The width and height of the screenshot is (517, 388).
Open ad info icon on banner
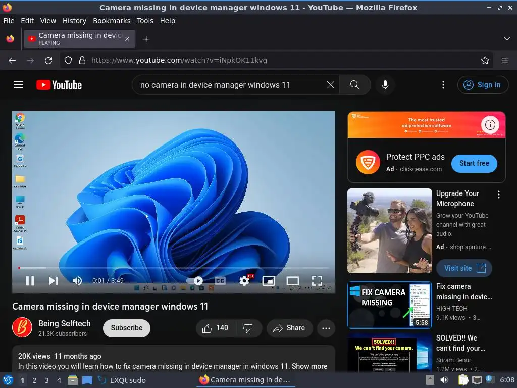click(x=490, y=125)
